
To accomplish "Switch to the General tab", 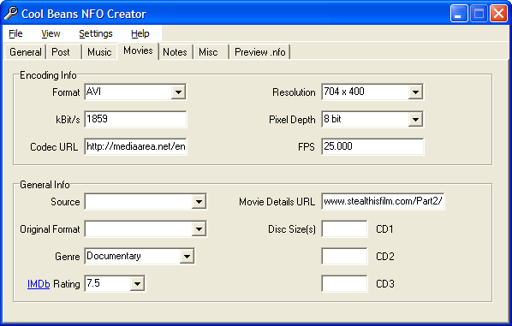I will 25,52.
